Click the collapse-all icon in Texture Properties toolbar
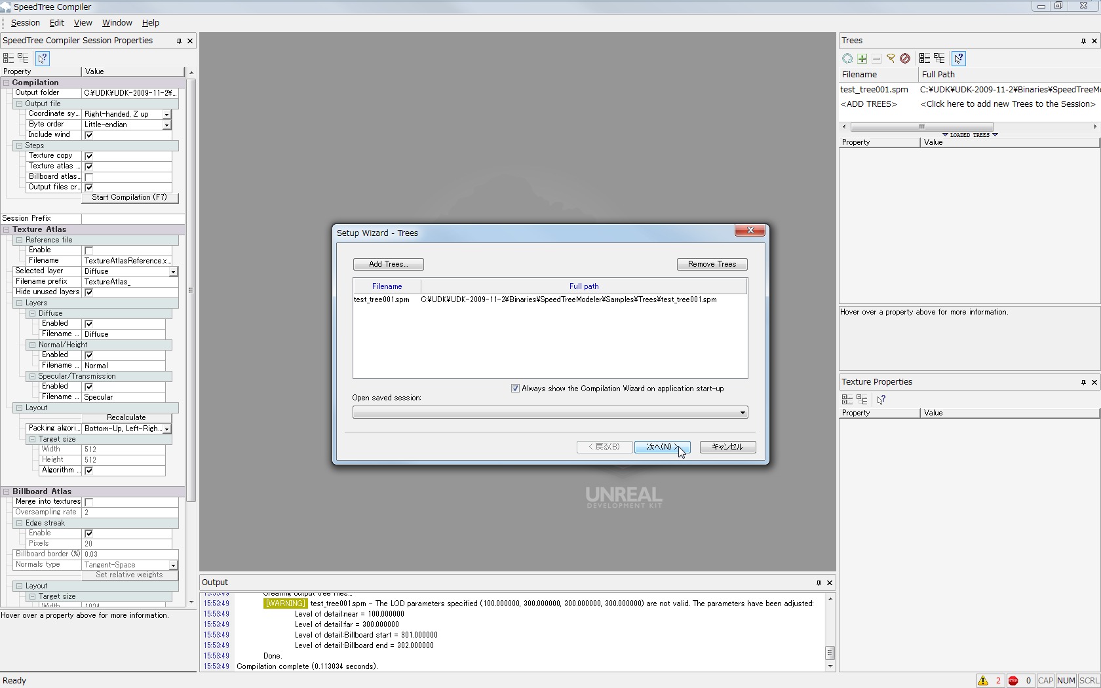1101x688 pixels. (x=847, y=400)
